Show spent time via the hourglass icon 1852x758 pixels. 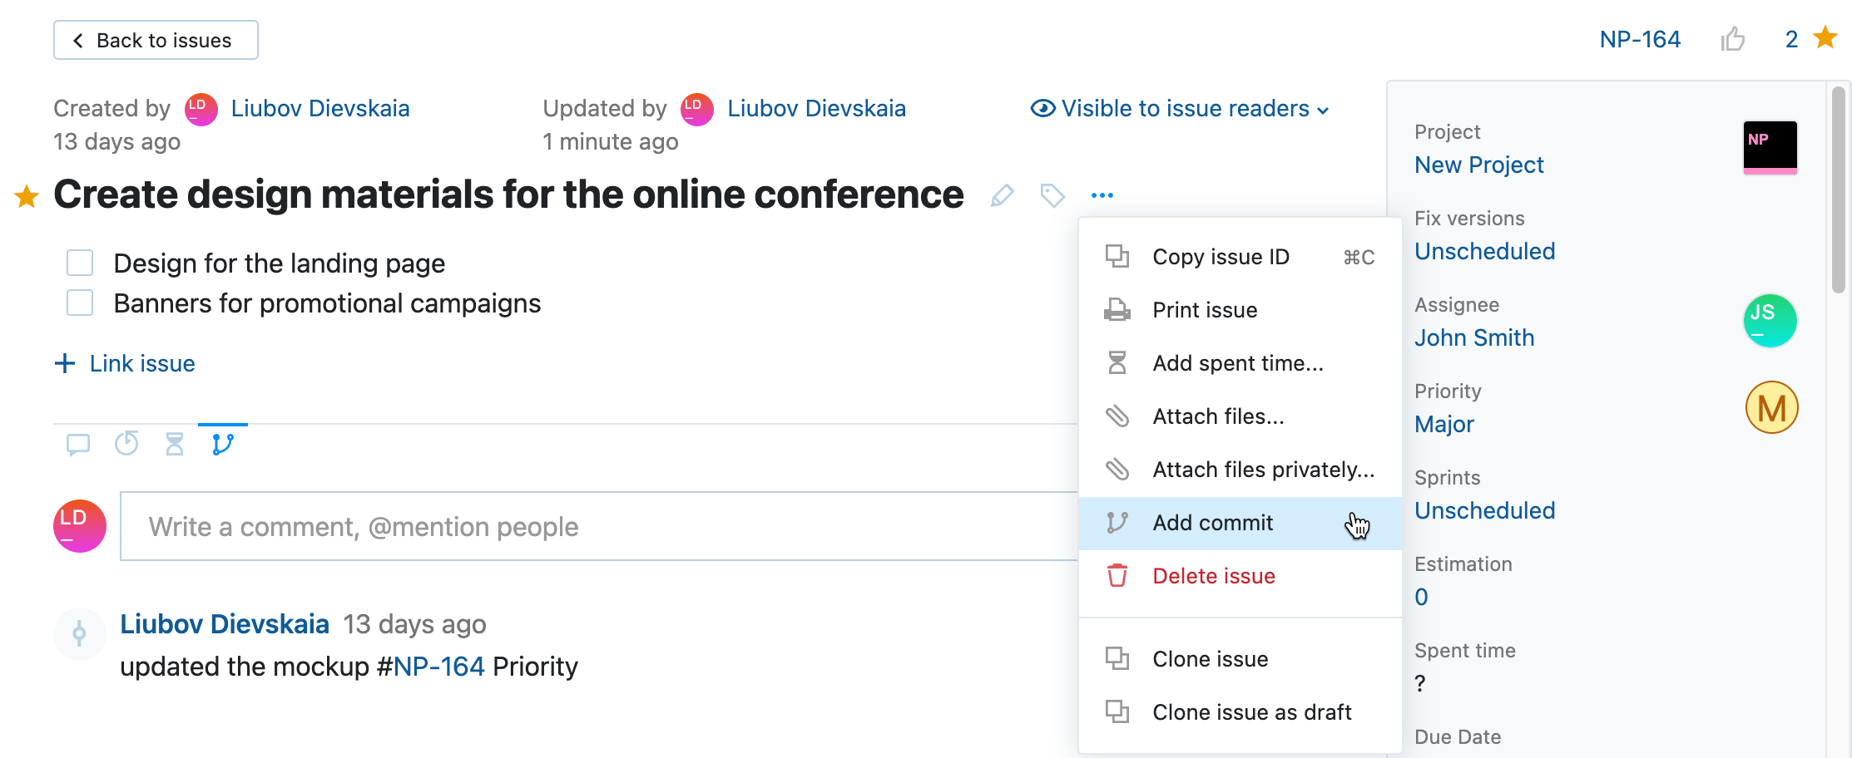click(174, 445)
